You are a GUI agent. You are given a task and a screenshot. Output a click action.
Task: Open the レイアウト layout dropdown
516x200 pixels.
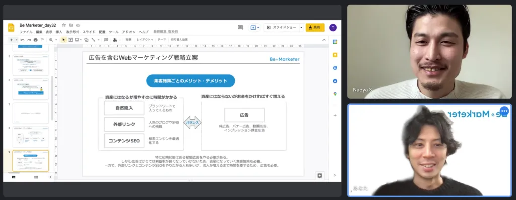point(145,40)
